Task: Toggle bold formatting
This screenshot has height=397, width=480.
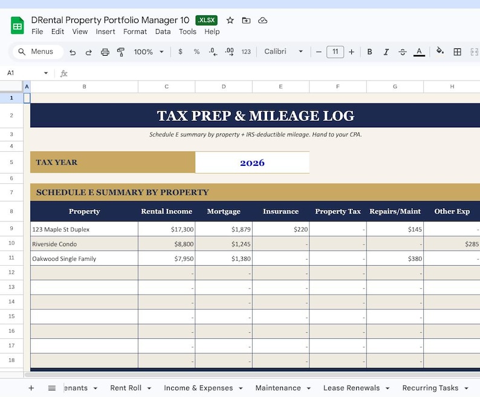Action: 369,52
